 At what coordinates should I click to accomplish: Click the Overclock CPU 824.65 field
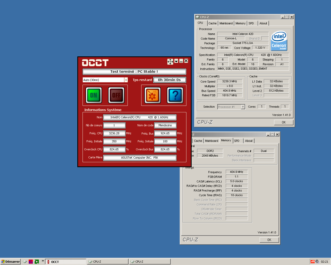[x=114, y=150]
